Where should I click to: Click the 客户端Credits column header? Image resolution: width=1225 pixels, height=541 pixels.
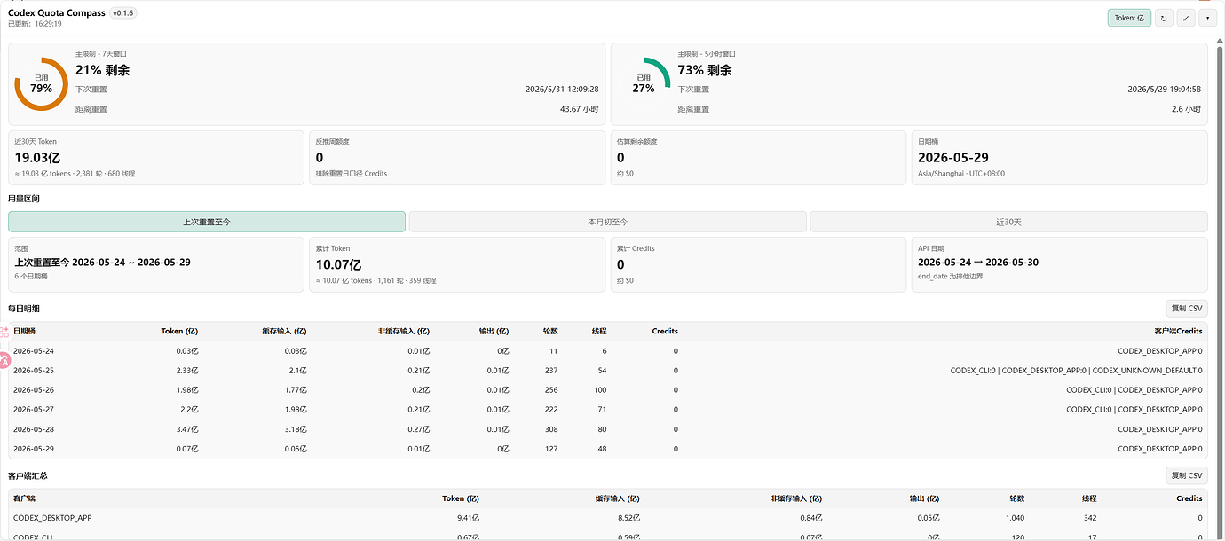pos(1178,331)
